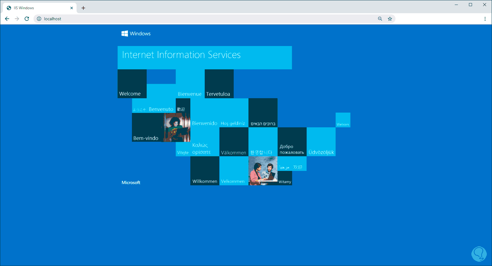The width and height of the screenshot is (492, 266).
Task: Click the Korean welcome tile 환영합니다
Action: [263, 142]
